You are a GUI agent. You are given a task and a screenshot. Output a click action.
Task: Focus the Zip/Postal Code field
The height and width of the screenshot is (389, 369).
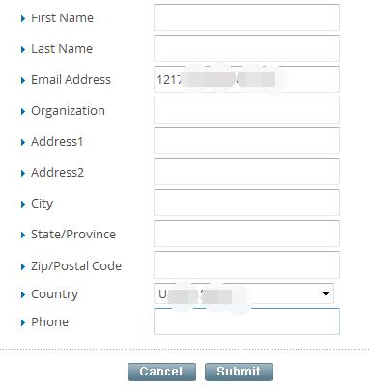[x=246, y=265]
